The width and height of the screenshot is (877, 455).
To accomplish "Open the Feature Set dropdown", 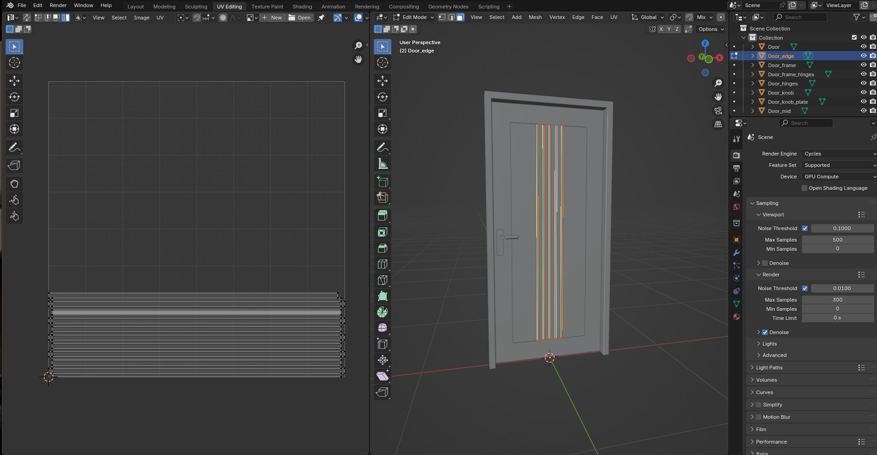I will tap(839, 165).
